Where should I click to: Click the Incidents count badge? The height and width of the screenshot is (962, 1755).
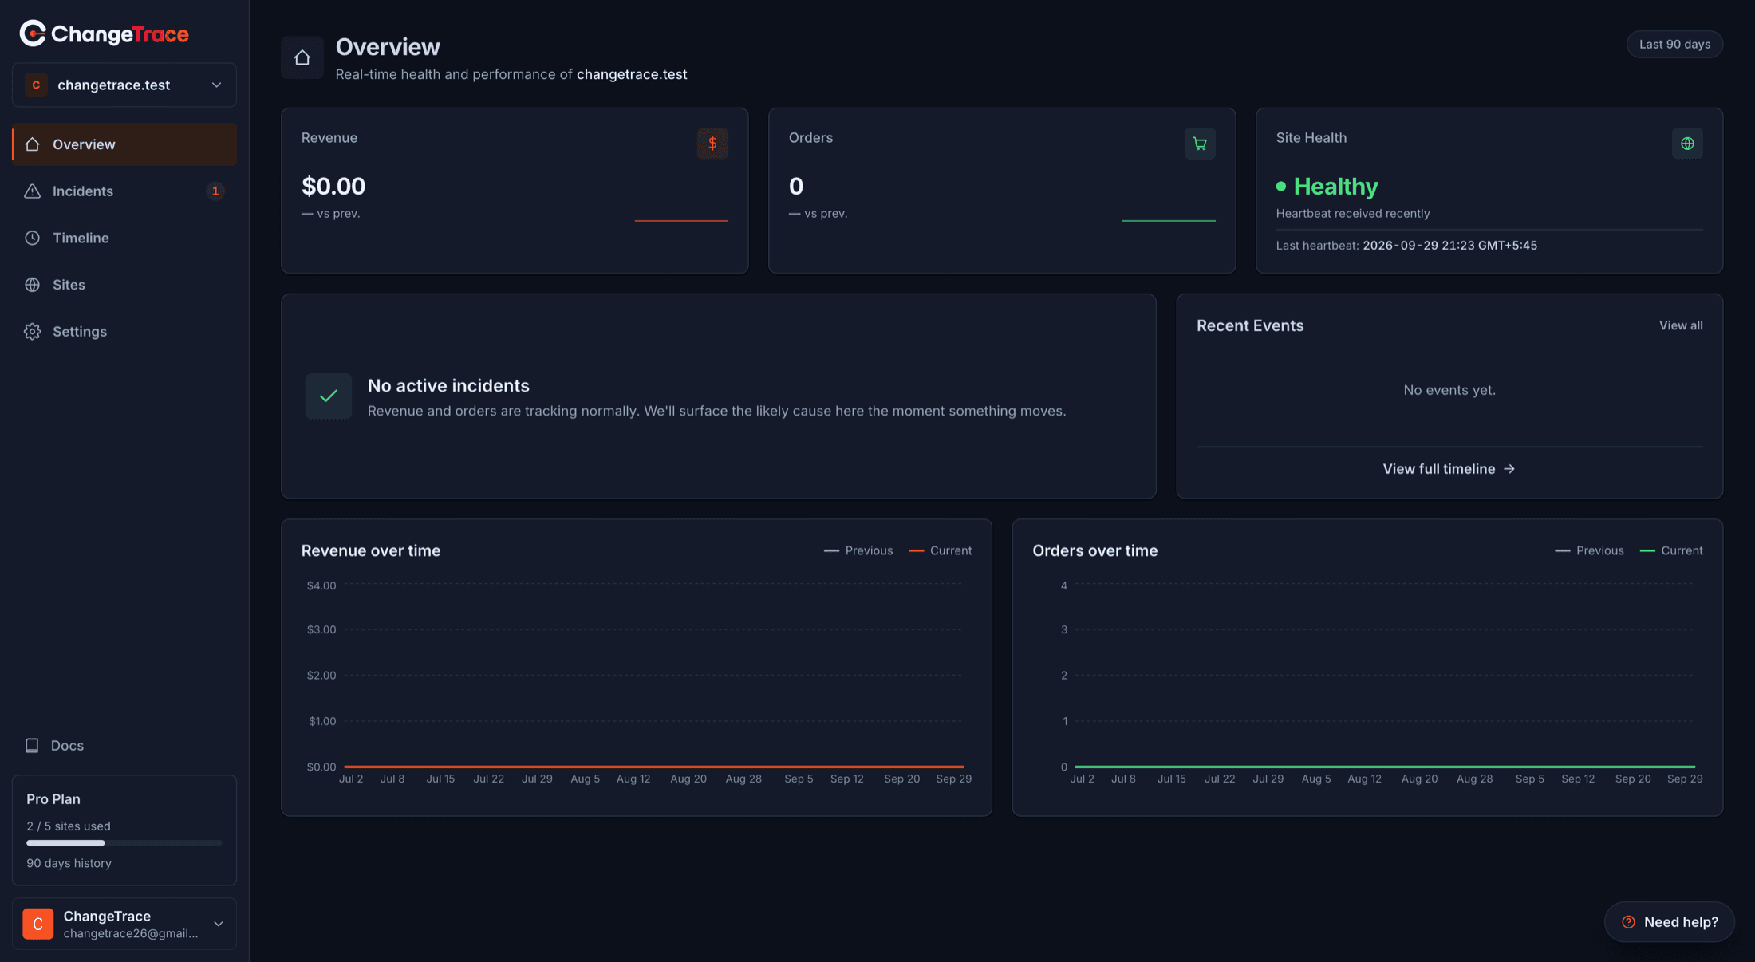[215, 191]
